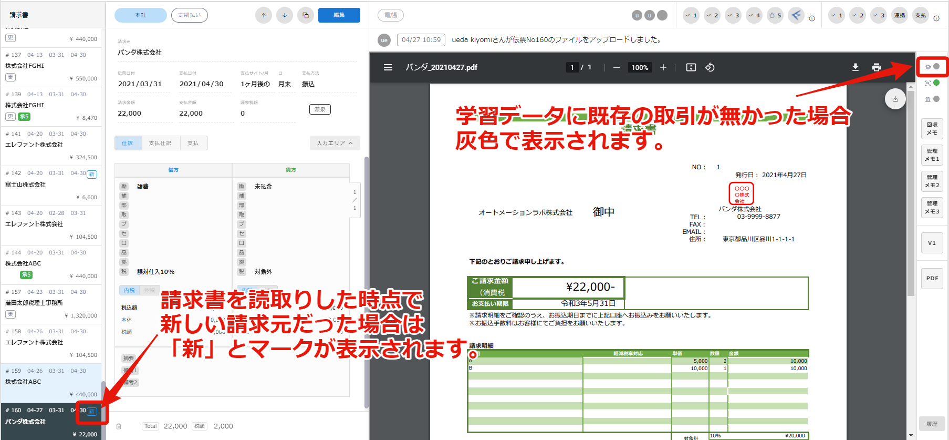Go to previous invoice with up arrow button
This screenshot has height=440, width=949.
(264, 15)
